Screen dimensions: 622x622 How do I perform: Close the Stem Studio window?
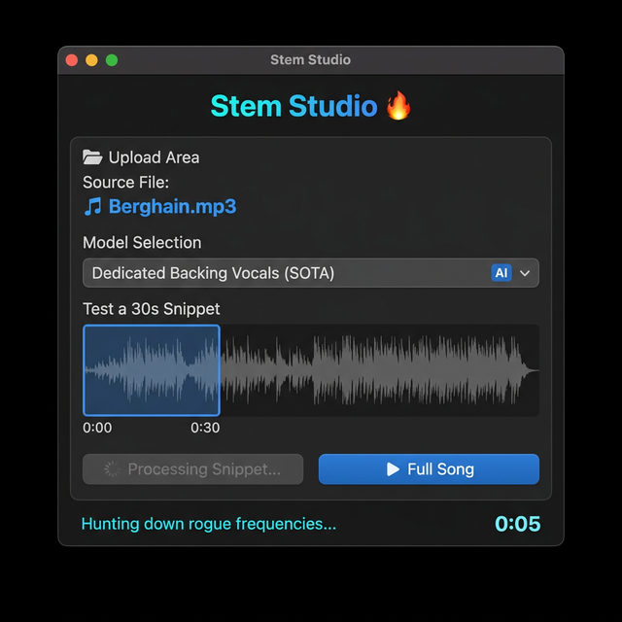tap(72, 60)
